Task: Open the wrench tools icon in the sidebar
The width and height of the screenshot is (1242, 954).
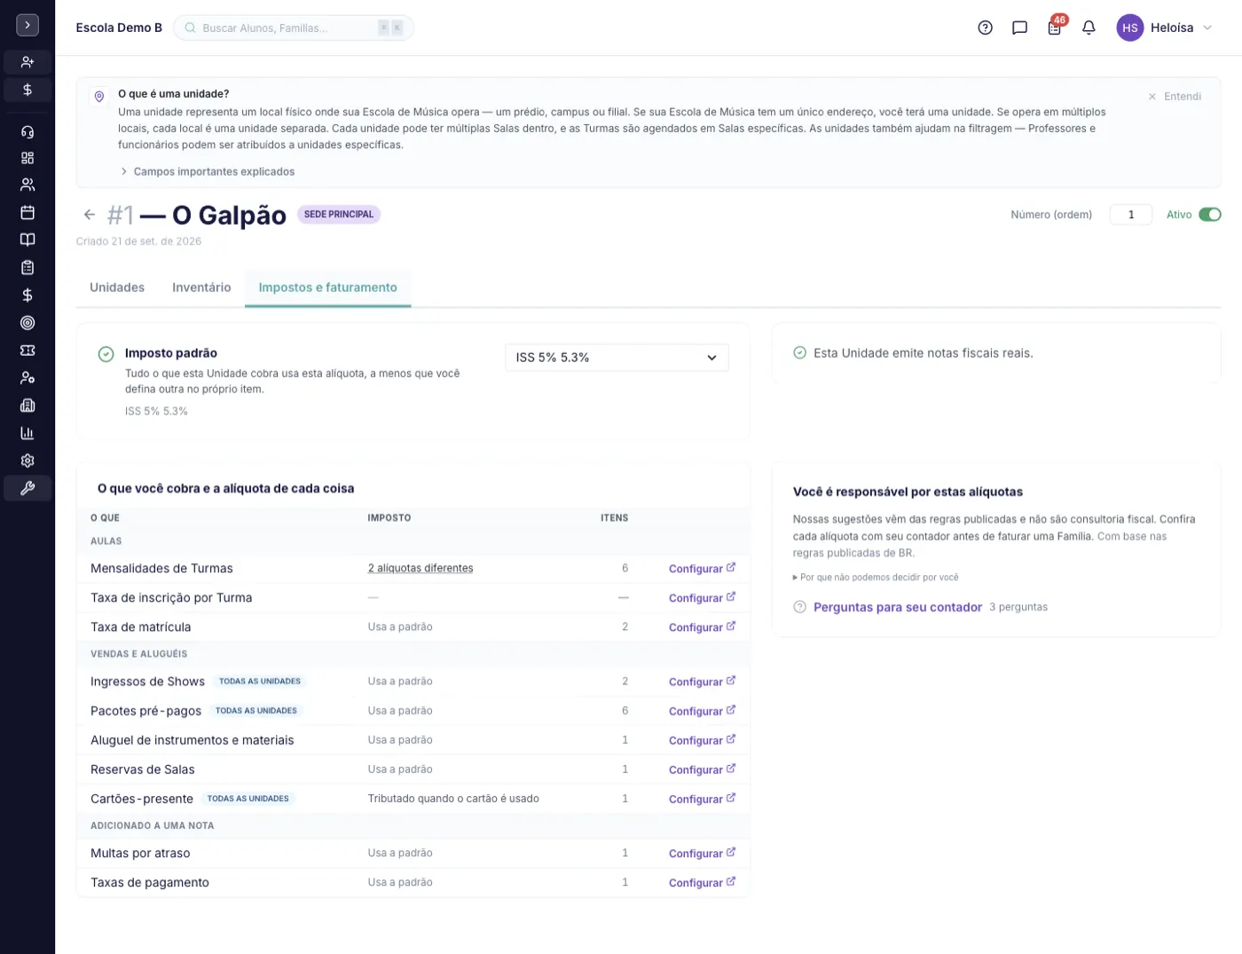Action: [x=28, y=488]
